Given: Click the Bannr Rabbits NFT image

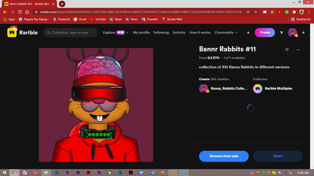Looking at the screenshot, I should (96, 105).
